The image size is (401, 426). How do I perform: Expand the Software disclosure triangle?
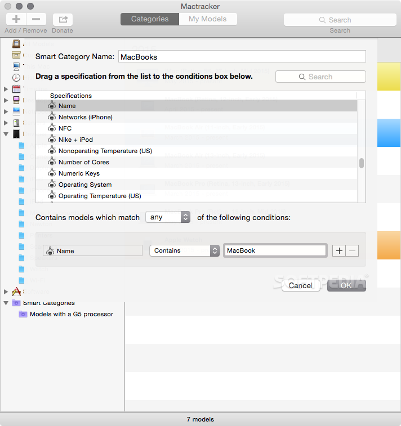click(6, 292)
